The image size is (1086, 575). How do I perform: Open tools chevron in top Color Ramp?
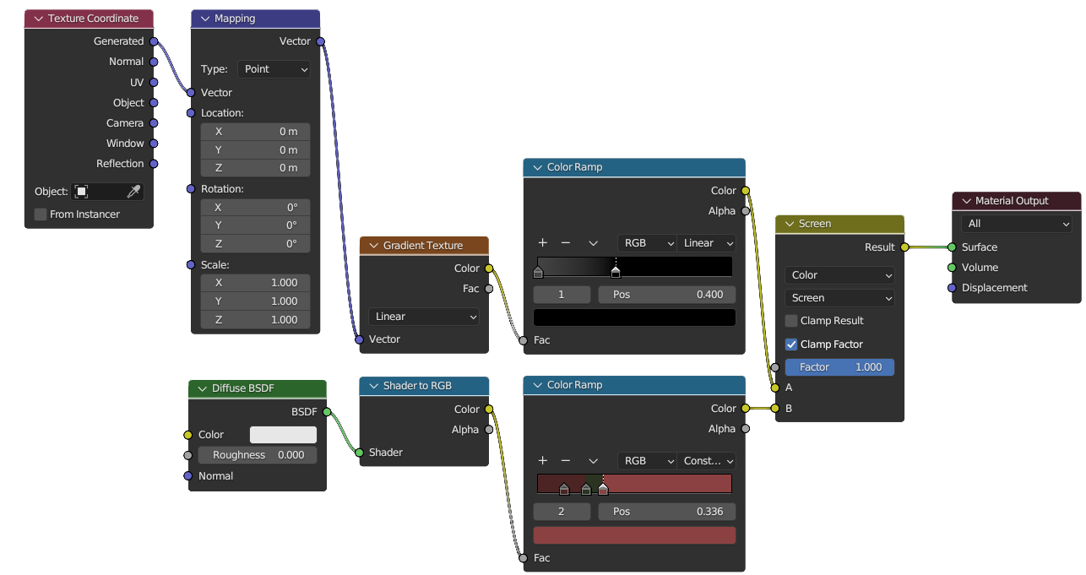(x=594, y=243)
